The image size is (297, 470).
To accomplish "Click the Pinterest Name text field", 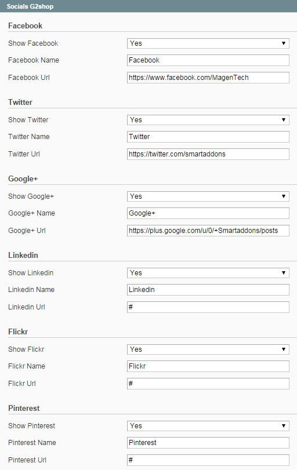I will (x=208, y=442).
